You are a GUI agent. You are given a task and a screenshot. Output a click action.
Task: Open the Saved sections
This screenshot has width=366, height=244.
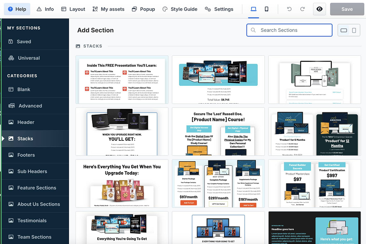click(35, 41)
